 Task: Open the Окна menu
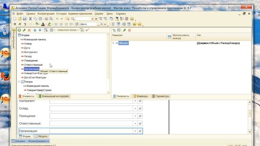click(x=109, y=13)
